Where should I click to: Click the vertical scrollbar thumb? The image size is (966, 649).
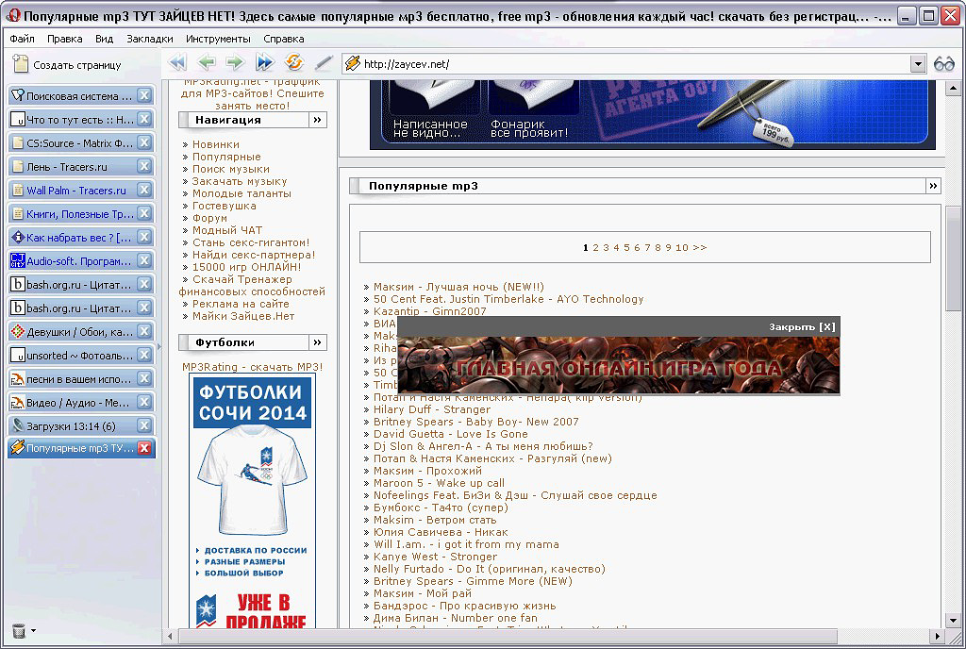[x=953, y=258]
